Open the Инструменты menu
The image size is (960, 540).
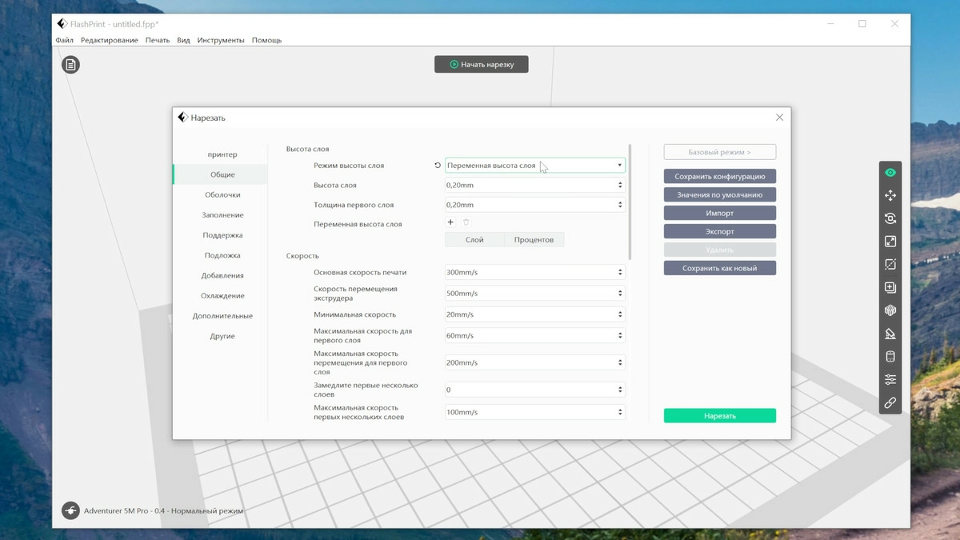[x=221, y=40]
